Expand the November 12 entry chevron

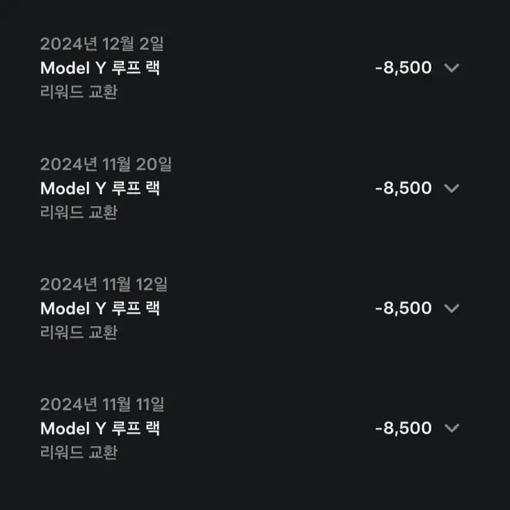pos(452,309)
